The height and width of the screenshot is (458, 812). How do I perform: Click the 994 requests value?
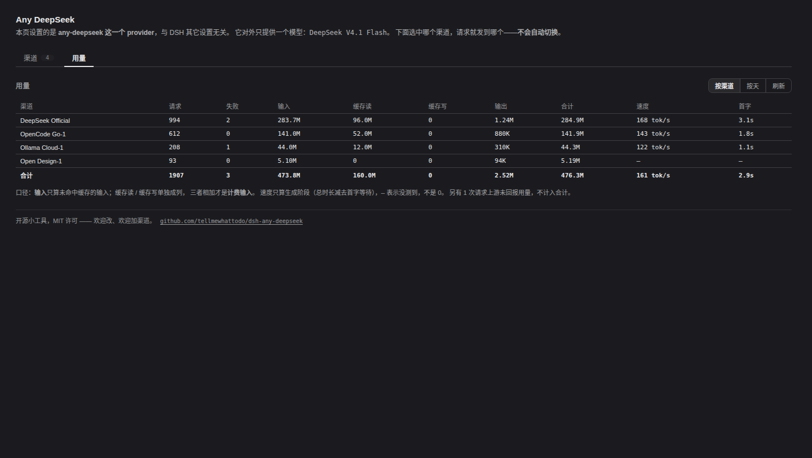point(174,120)
